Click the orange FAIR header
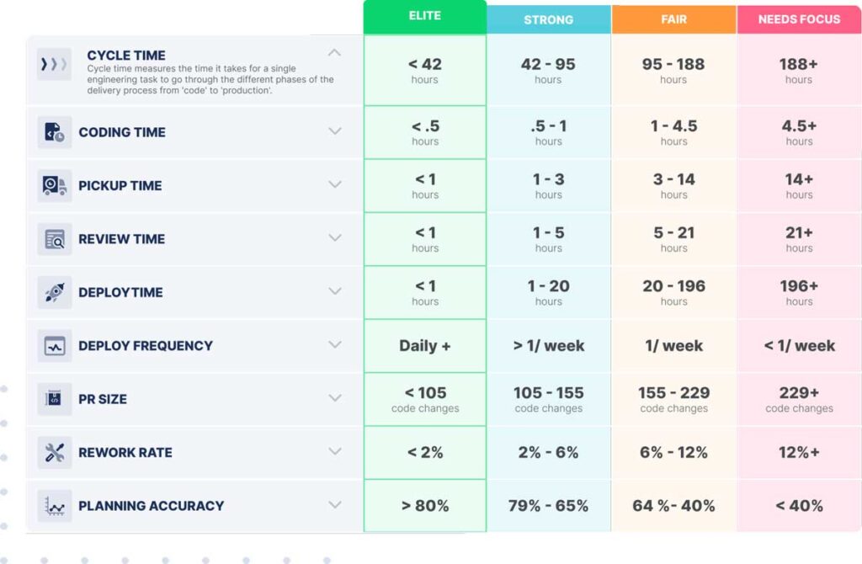 [x=673, y=19]
